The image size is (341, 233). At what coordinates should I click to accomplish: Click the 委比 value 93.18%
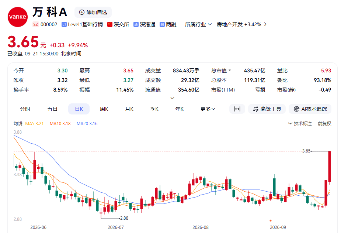(323, 80)
